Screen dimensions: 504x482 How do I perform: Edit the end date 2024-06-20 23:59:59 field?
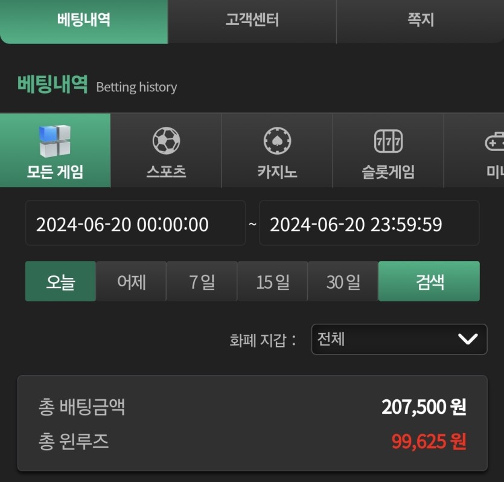point(369,223)
